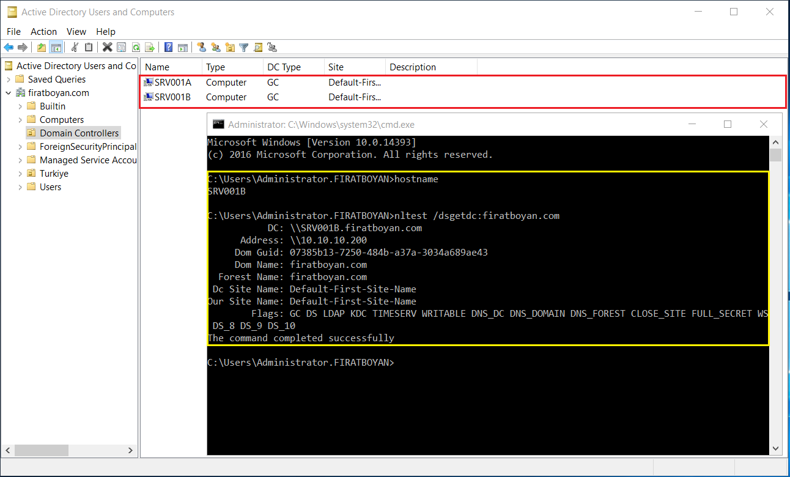The height and width of the screenshot is (477, 790).
Task: Click the Up One Level folder icon
Action: click(42, 47)
